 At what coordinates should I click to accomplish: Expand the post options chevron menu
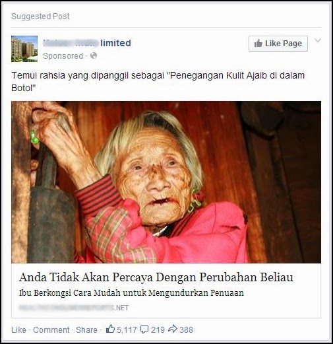(x=318, y=40)
